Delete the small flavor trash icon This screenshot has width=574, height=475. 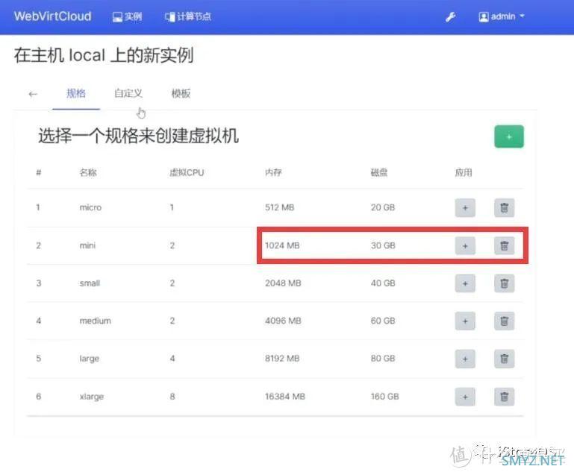click(x=504, y=283)
